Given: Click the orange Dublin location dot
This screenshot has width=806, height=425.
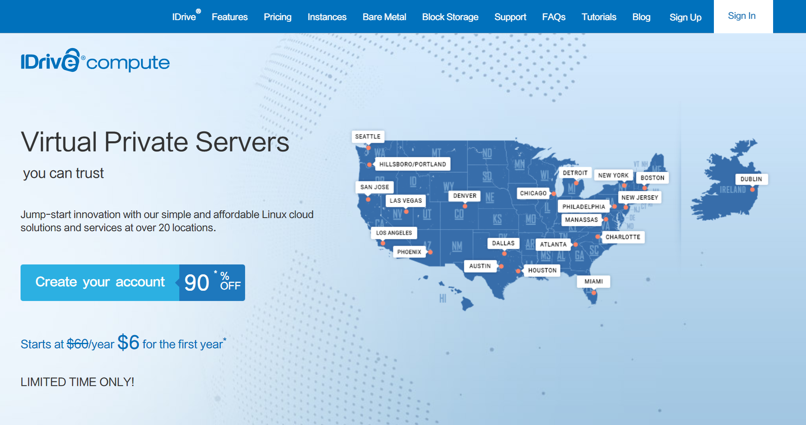Looking at the screenshot, I should pyautogui.click(x=752, y=190).
